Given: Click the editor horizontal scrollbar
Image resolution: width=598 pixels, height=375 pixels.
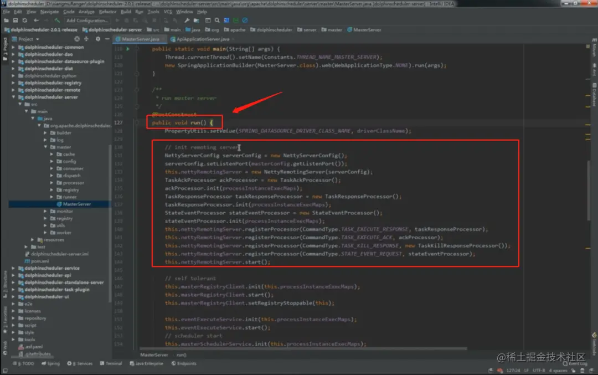Looking at the screenshot, I should click(x=303, y=348).
